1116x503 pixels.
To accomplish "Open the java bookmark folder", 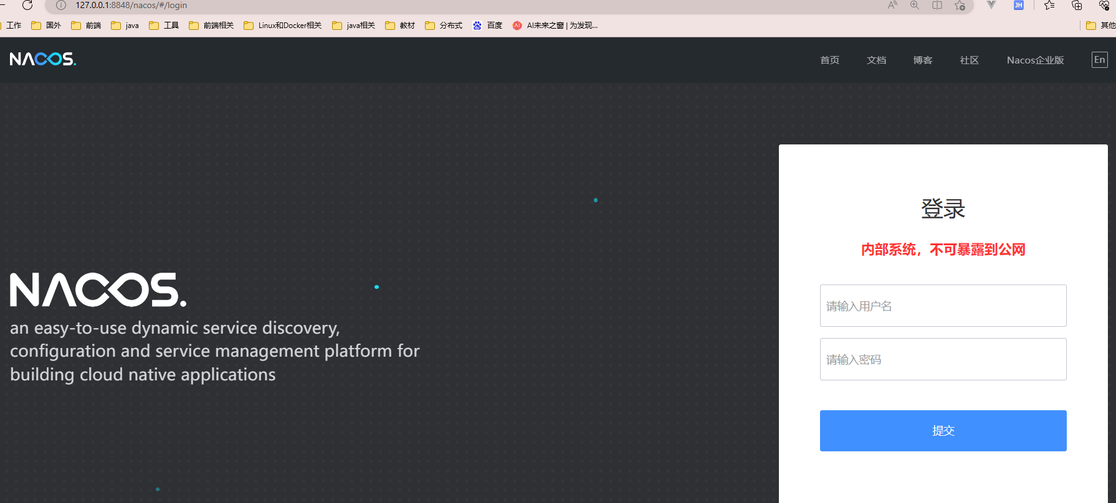I will (x=125, y=26).
